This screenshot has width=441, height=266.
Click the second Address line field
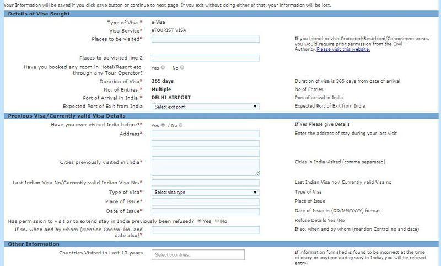(205, 143)
